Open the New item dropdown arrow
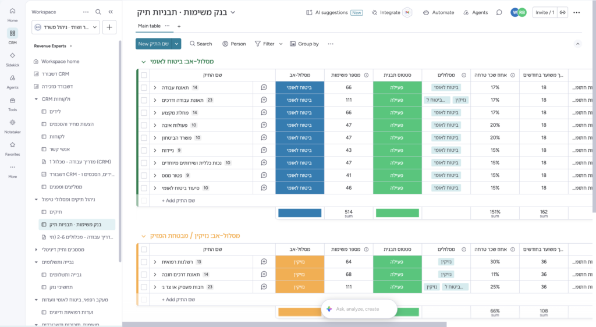The image size is (596, 327). [x=176, y=44]
